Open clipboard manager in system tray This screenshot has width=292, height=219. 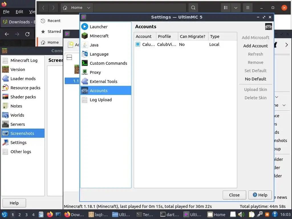coord(252,214)
